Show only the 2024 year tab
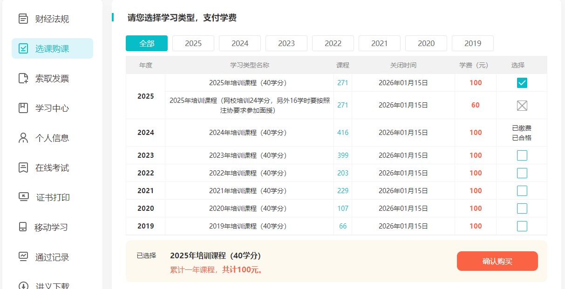 coord(240,43)
